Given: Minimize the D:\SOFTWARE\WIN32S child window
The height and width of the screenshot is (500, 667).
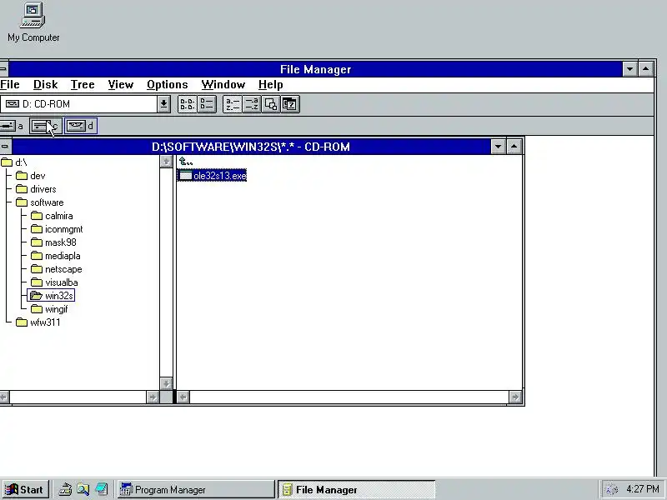Looking at the screenshot, I should [x=498, y=147].
